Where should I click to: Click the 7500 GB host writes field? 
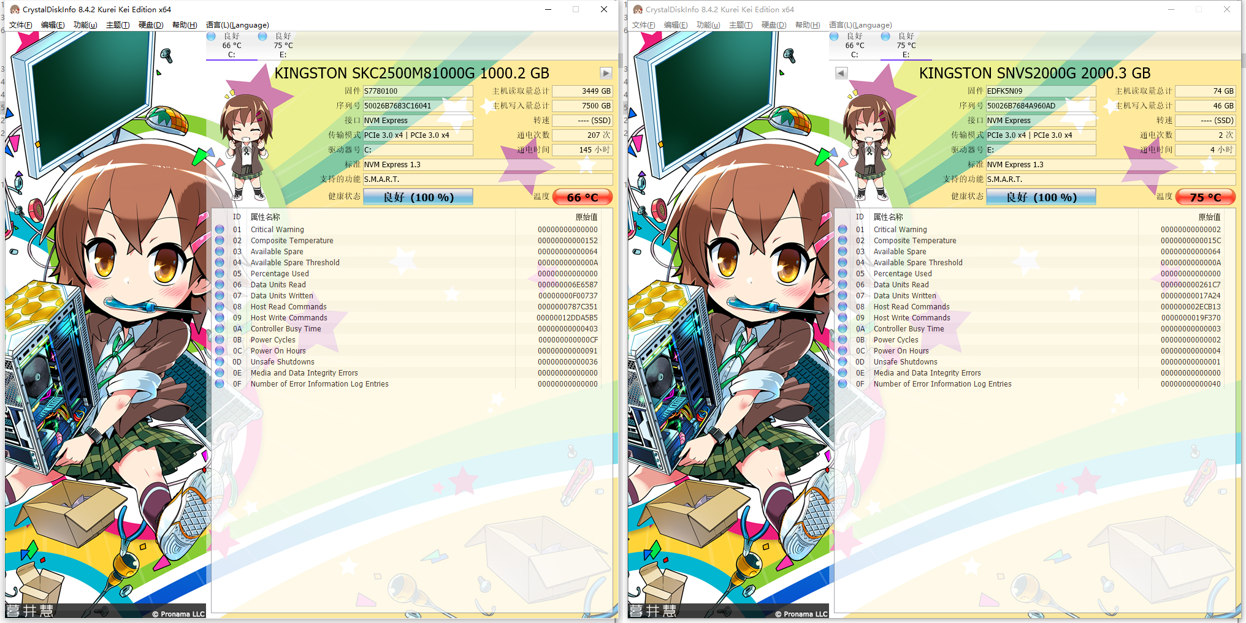[x=583, y=106]
